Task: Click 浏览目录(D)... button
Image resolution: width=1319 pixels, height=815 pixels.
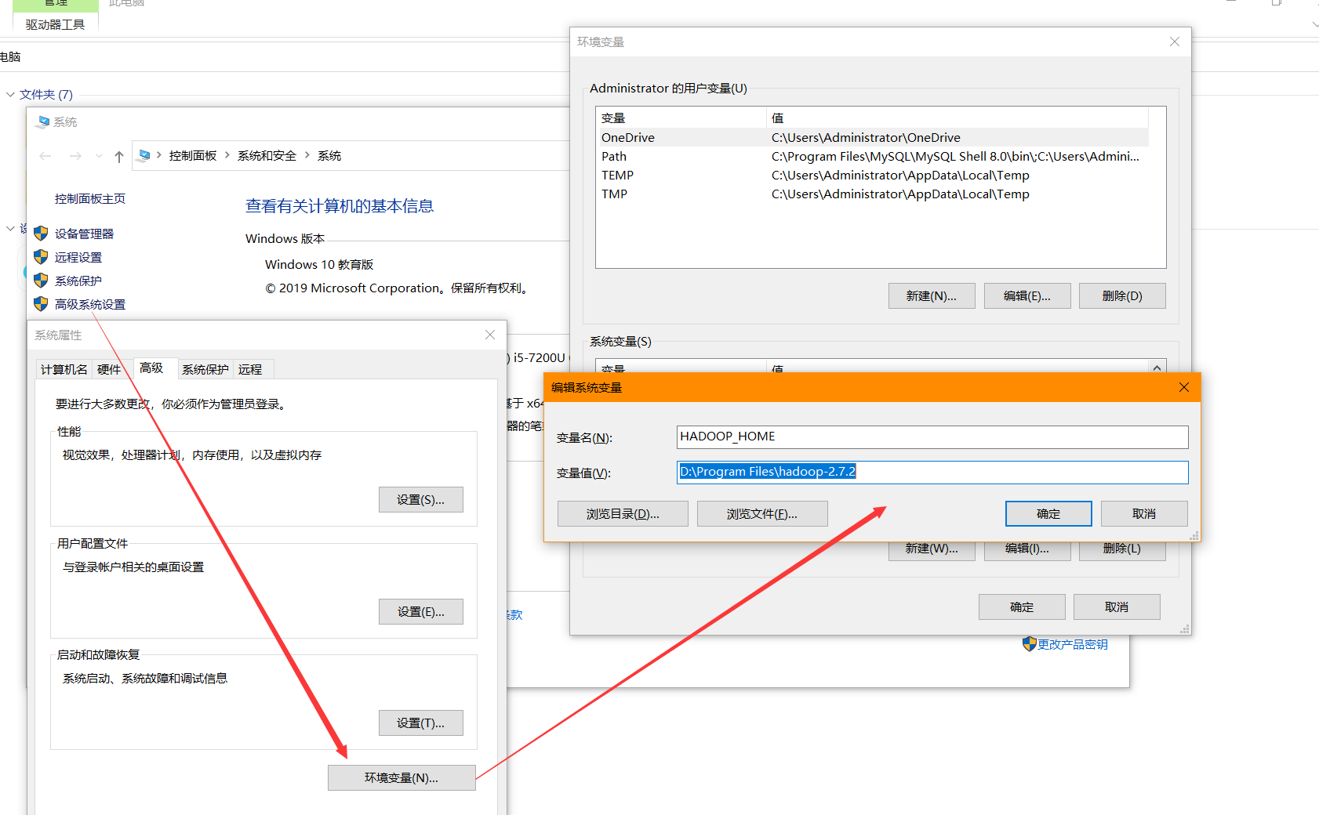Action: click(623, 514)
